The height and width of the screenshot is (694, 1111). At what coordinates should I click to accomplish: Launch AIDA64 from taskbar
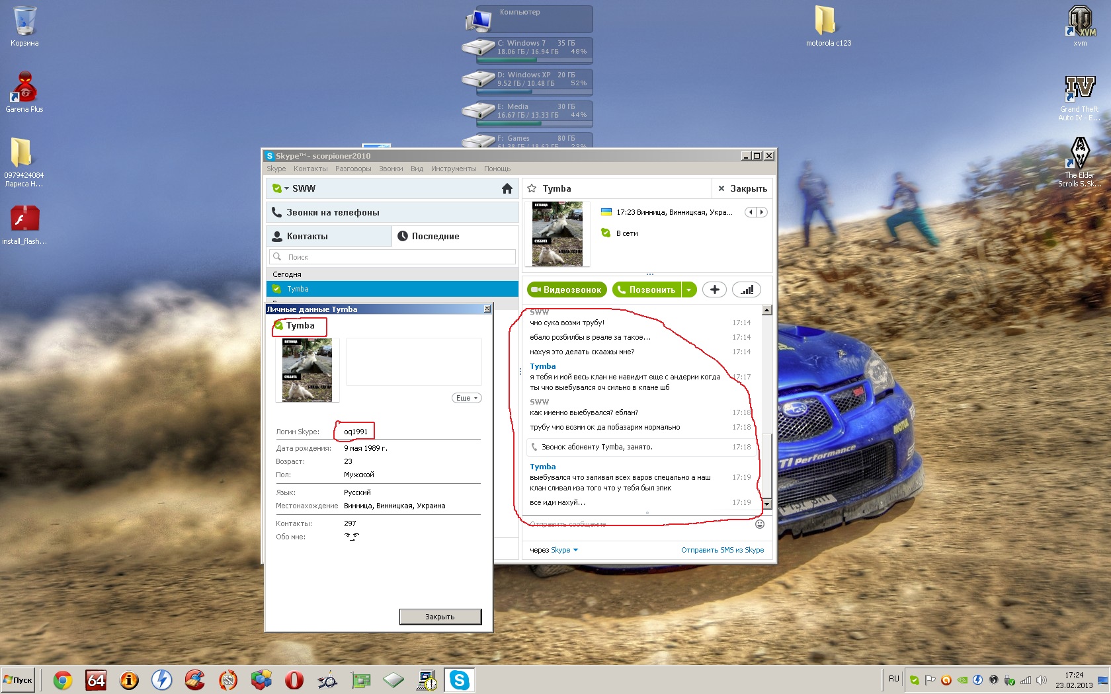[96, 679]
